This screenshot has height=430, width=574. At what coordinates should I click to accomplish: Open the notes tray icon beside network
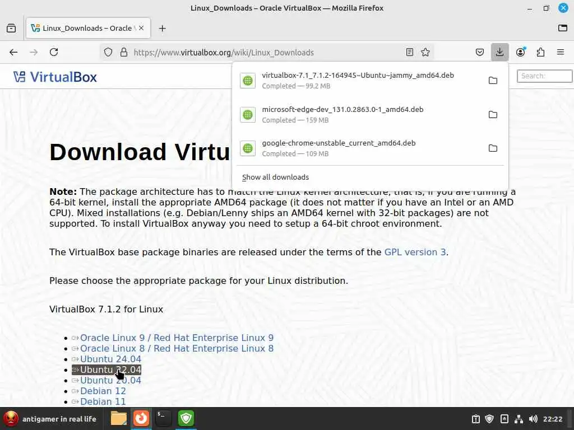pyautogui.click(x=504, y=419)
